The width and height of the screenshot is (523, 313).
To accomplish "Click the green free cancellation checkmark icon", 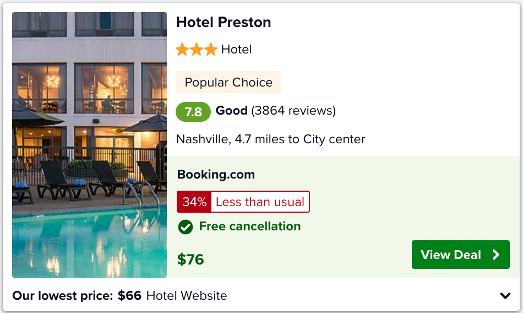I will [x=186, y=227].
